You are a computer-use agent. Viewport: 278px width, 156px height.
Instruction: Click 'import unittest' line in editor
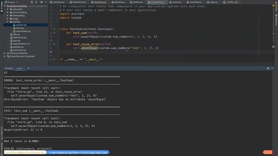(x=72, y=14)
